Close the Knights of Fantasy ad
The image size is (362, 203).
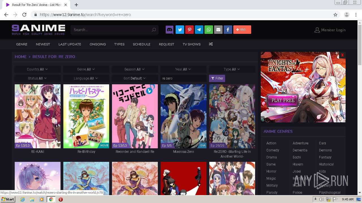point(342,55)
